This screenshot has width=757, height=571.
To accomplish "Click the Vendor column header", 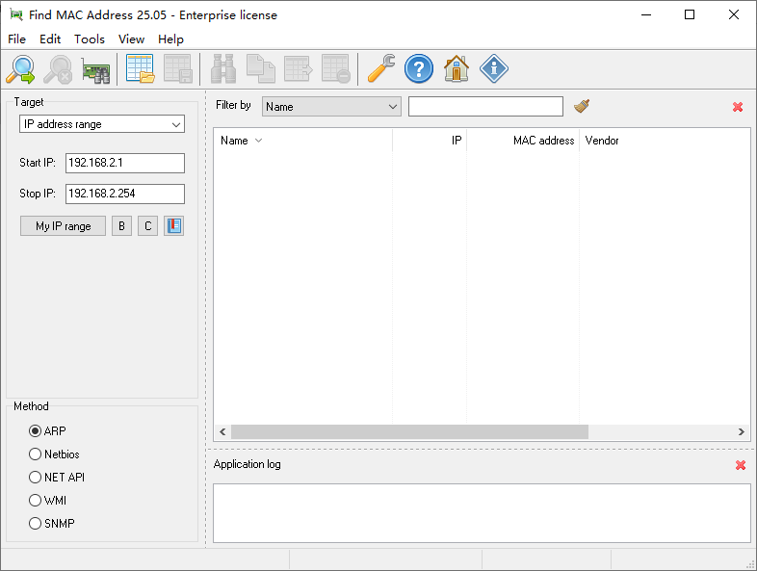I will click(665, 141).
